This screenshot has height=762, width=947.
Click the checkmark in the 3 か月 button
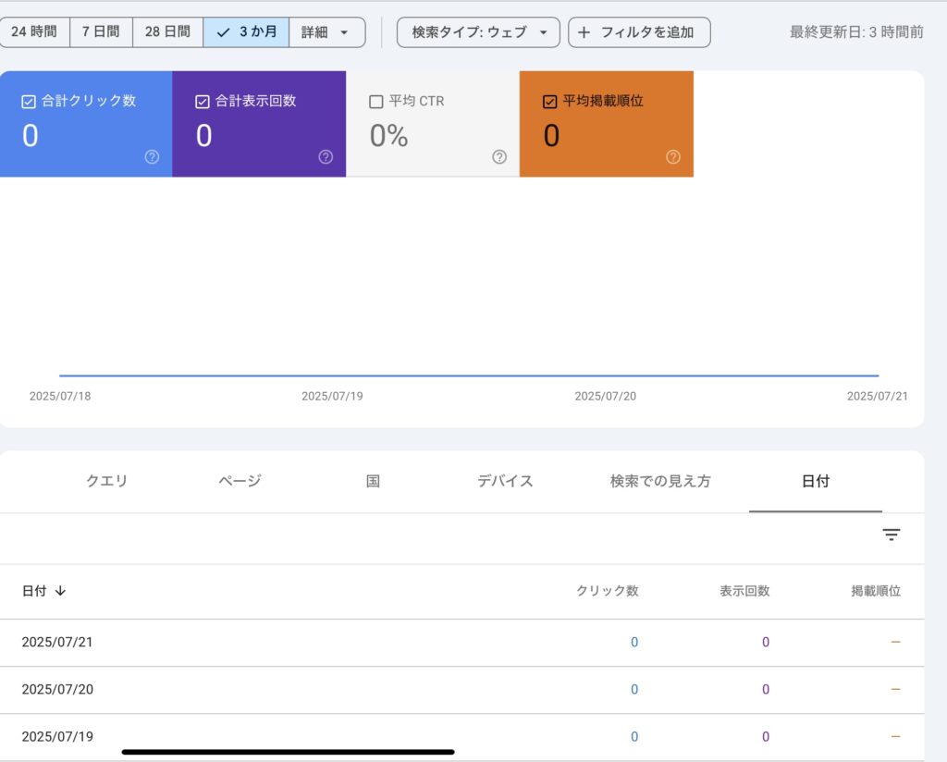223,32
